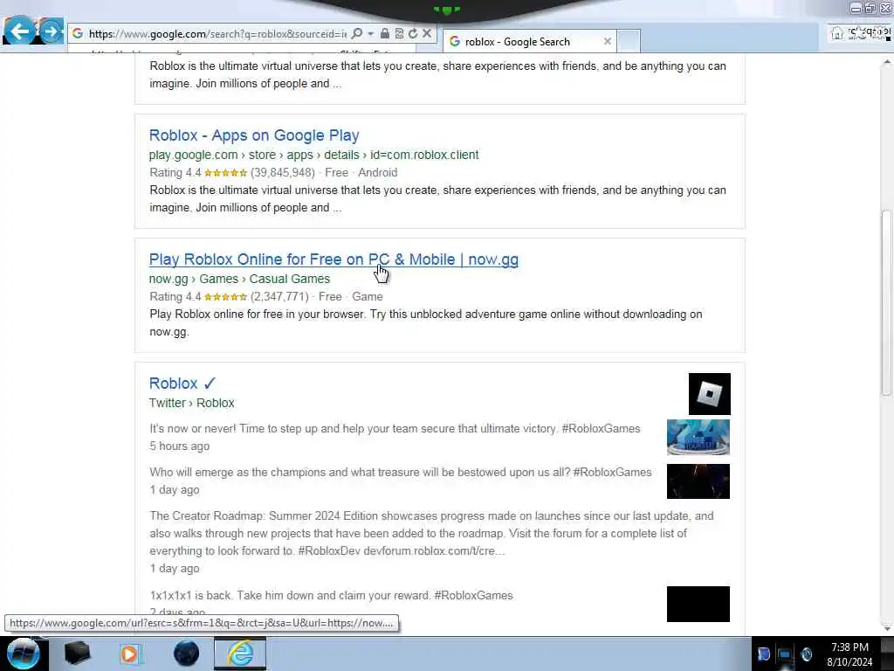Image resolution: width=894 pixels, height=671 pixels.
Task: Click the security lock icon in address bar
Action: [x=385, y=34]
